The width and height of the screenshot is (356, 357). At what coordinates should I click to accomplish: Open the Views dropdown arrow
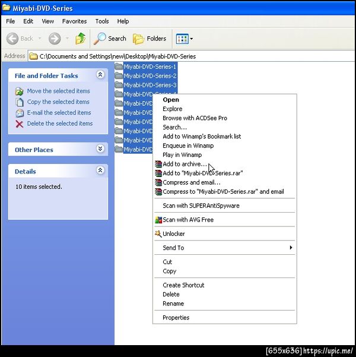pyautogui.click(x=191, y=39)
